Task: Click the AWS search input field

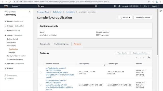Action: tap(67, 6)
